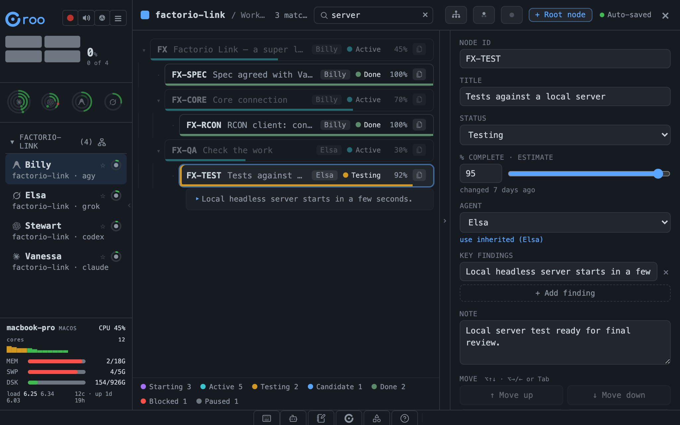Open the Status dropdown showing Testing

[x=565, y=135]
